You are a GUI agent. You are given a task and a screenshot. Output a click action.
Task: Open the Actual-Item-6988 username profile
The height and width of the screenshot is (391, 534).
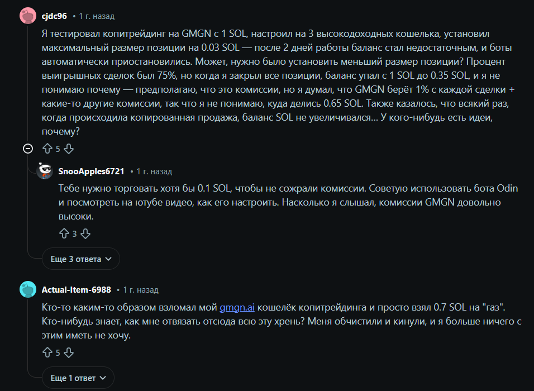pyautogui.click(x=77, y=290)
